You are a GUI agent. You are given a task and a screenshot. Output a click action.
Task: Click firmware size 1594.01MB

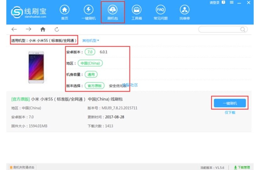pos(38,126)
